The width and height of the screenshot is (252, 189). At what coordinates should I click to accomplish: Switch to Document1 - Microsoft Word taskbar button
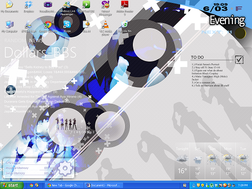pos(104,186)
